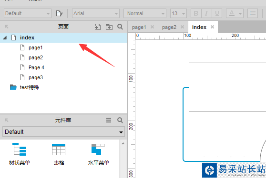Open the Default library dropdown
266x178 pixels.
pos(63,132)
